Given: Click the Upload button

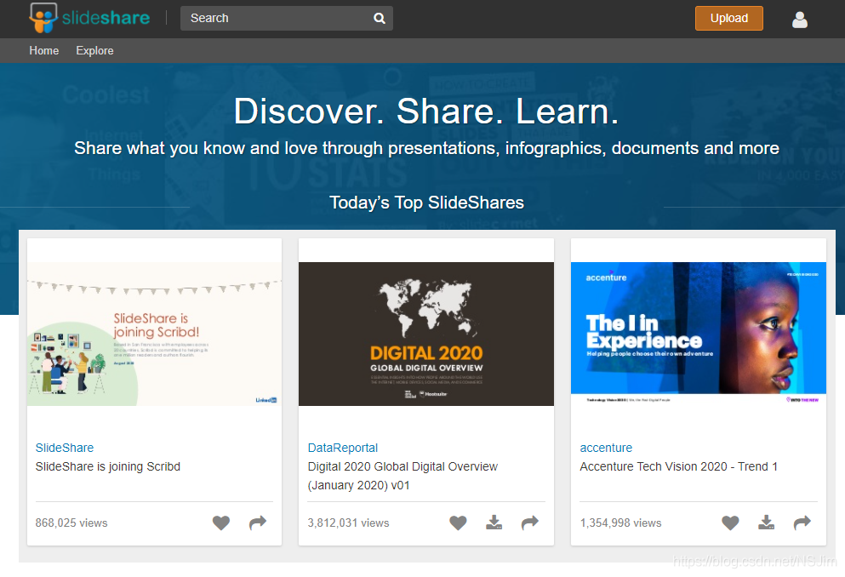Looking at the screenshot, I should [x=729, y=19].
